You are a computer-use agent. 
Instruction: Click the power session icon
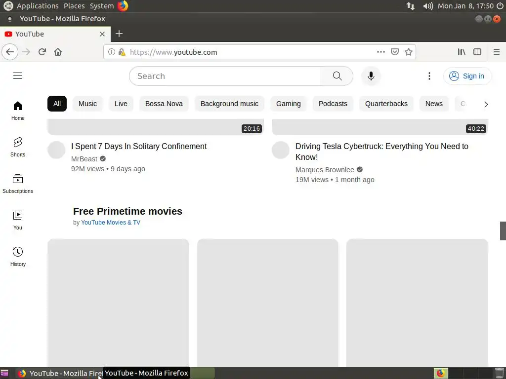tap(500, 6)
